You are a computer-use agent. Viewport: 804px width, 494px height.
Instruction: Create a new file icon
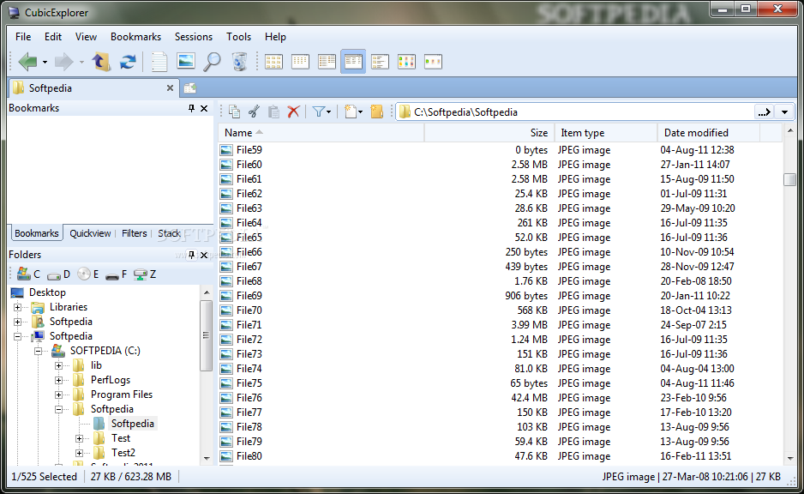pos(351,111)
